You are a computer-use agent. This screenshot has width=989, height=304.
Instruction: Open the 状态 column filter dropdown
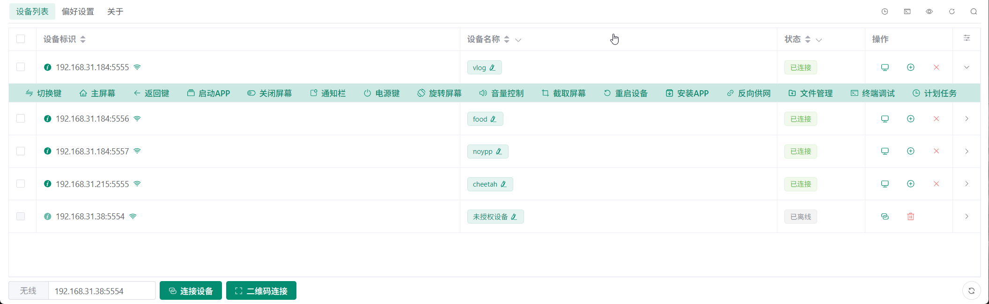coord(819,40)
